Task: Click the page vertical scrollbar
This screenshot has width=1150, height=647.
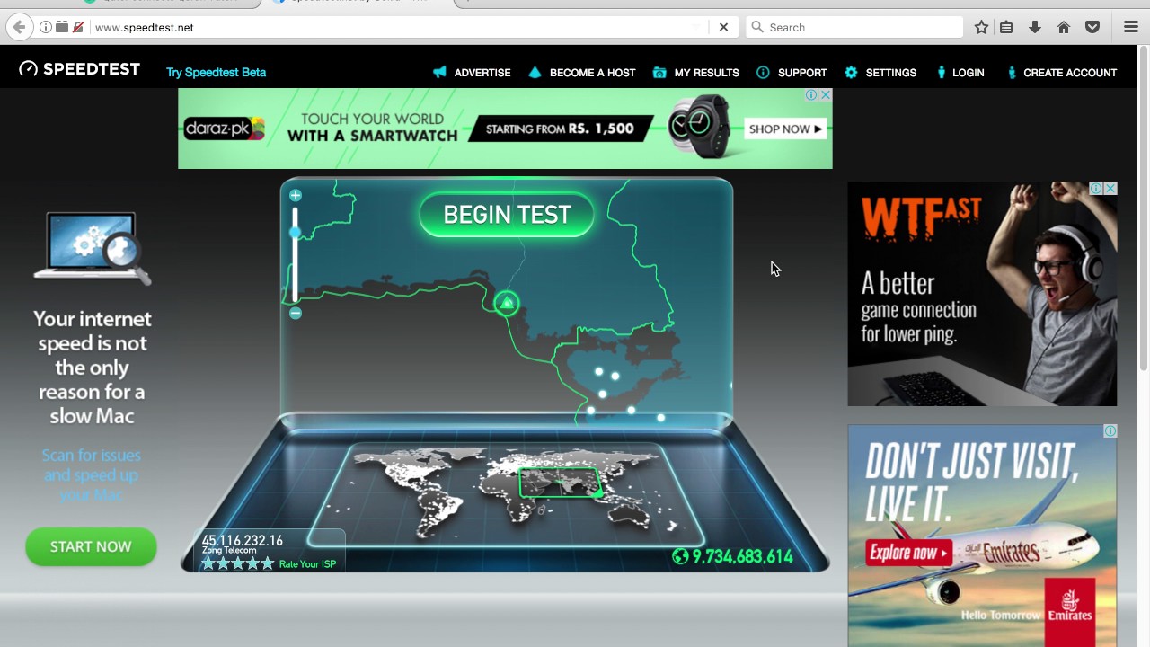Action: tap(1144, 207)
